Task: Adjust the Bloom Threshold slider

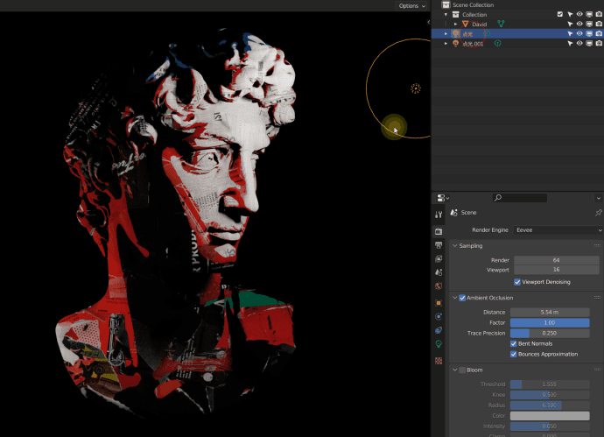Action: pos(550,384)
